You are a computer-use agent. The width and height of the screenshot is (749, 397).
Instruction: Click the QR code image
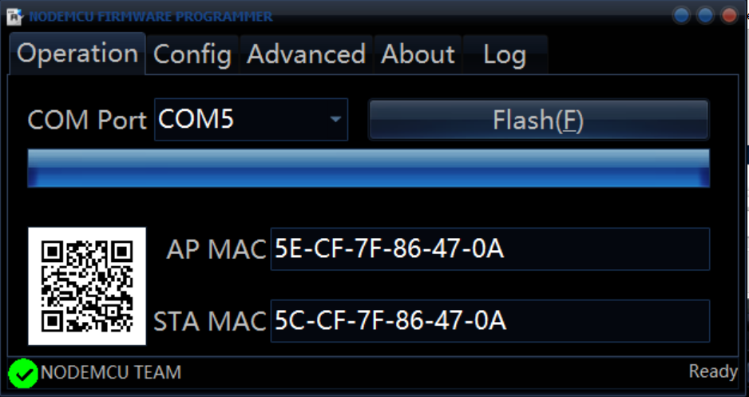(x=87, y=286)
